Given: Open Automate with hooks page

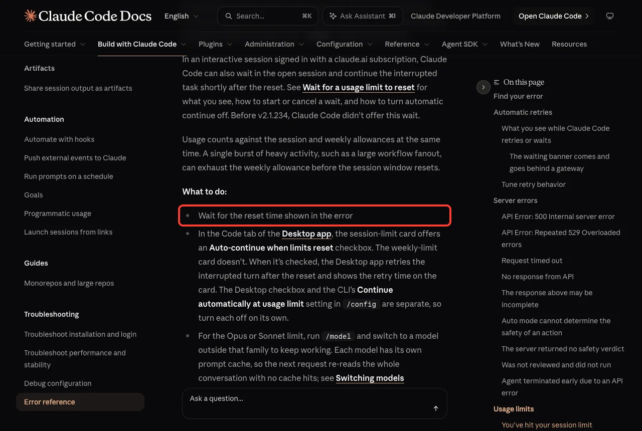Looking at the screenshot, I should [x=59, y=139].
